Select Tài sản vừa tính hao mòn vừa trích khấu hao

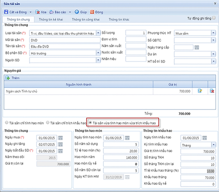(x=90, y=122)
